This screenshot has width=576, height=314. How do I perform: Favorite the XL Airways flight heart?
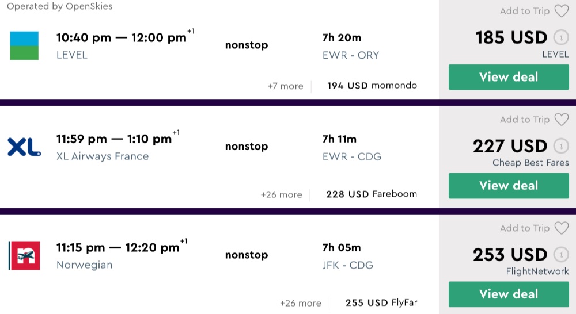[561, 120]
